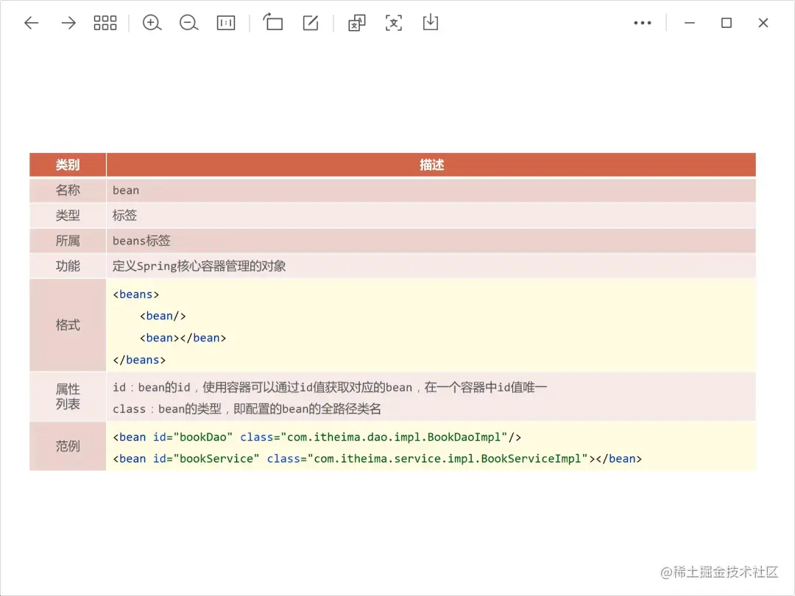Click the 类型 row label
The height and width of the screenshot is (596, 795).
[68, 216]
